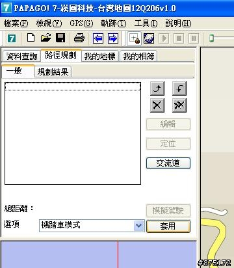Click the 交流道 button
Screen dimensions: 234x268
click(x=168, y=163)
